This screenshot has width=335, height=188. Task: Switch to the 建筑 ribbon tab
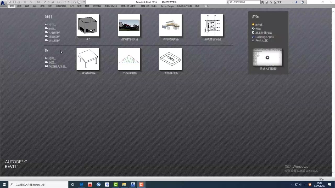tap(12, 6)
